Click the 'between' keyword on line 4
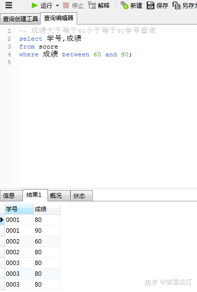 point(76,54)
